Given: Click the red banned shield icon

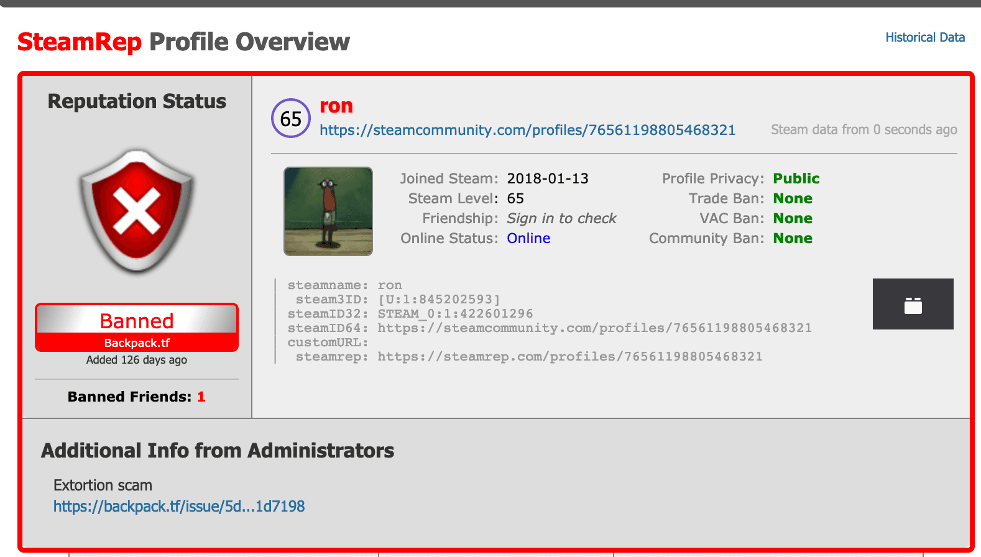Looking at the screenshot, I should [137, 210].
